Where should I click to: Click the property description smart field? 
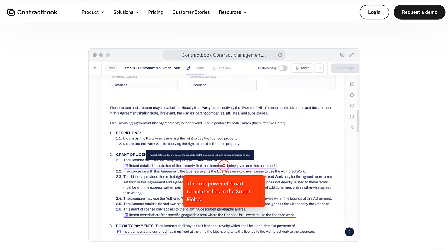point(200,166)
